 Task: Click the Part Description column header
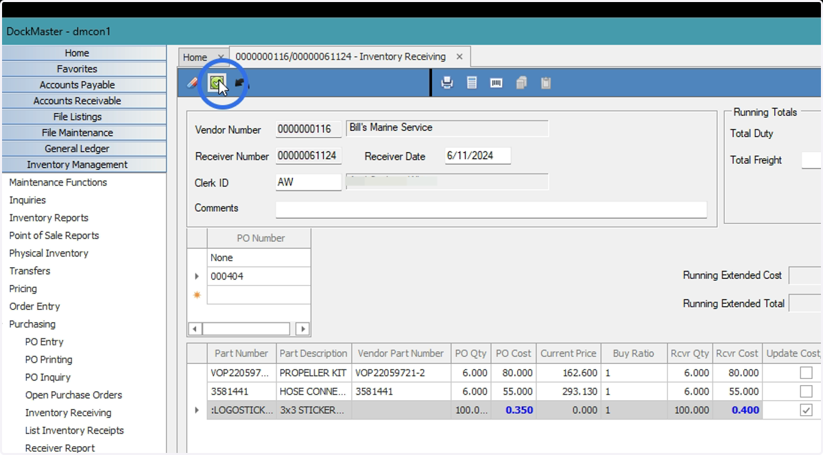coord(313,354)
